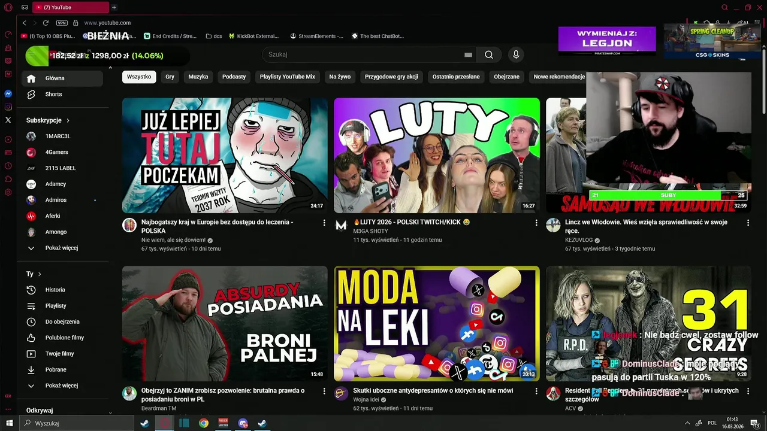Viewport: 767px width, 431px height.
Task: Open Playlisty in the sidebar
Action: (x=62, y=306)
